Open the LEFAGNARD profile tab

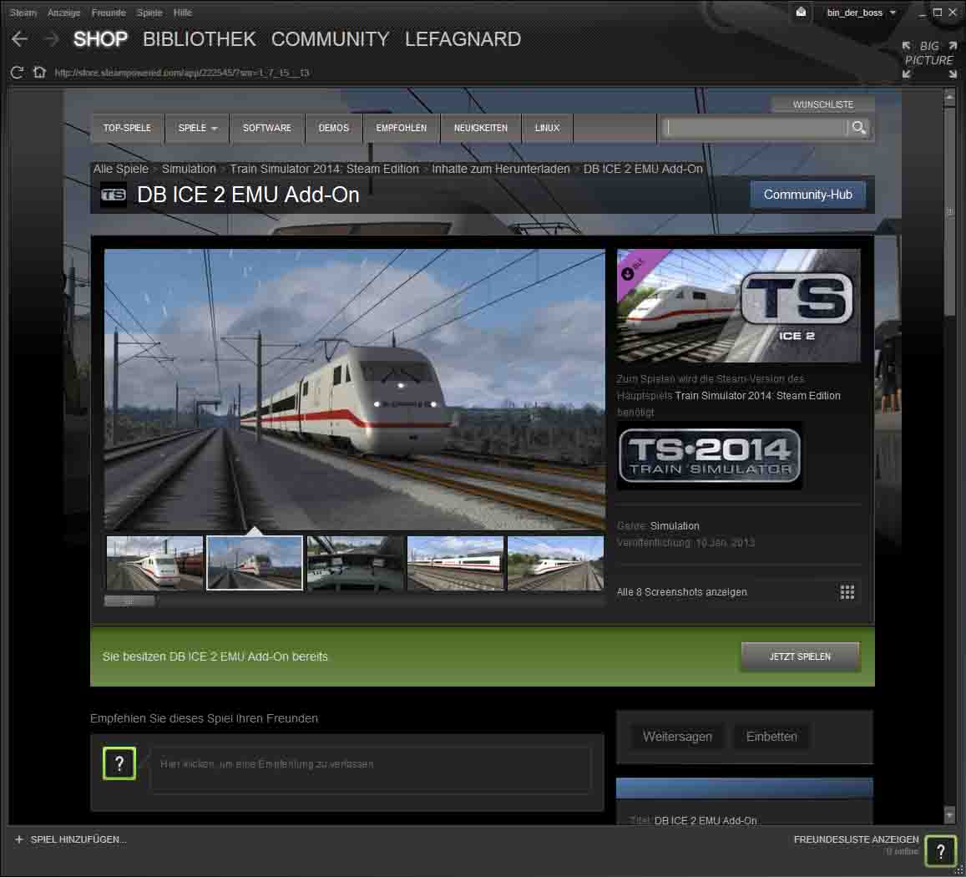pos(463,39)
